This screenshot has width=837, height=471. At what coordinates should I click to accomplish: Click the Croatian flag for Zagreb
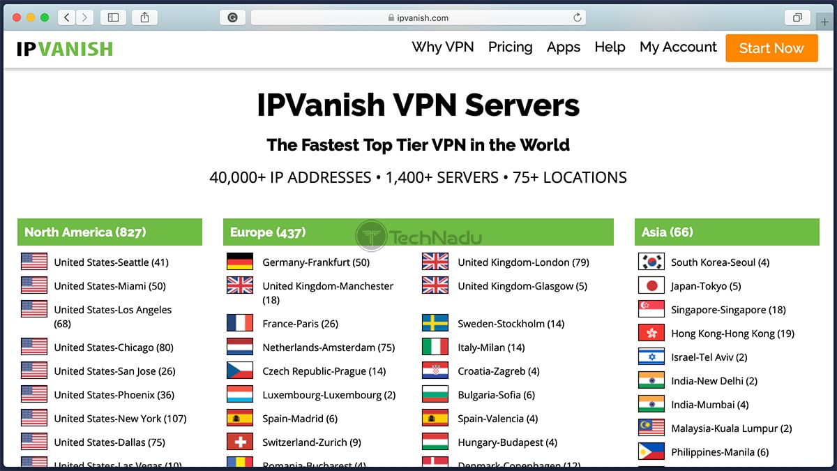(x=435, y=371)
